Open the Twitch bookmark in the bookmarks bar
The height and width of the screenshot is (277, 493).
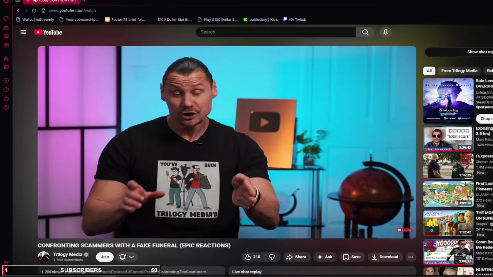pos(295,19)
